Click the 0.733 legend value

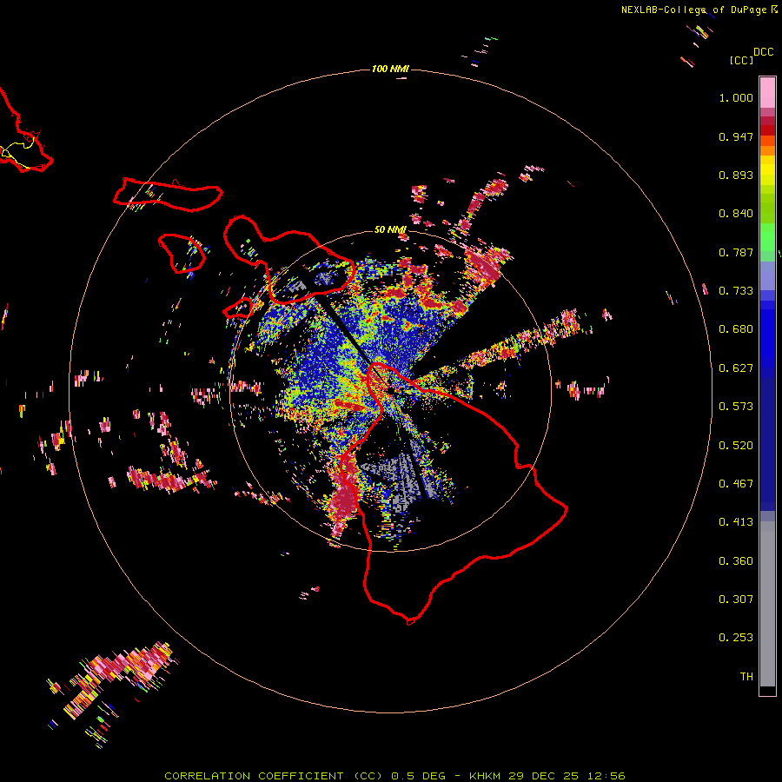[x=736, y=291]
